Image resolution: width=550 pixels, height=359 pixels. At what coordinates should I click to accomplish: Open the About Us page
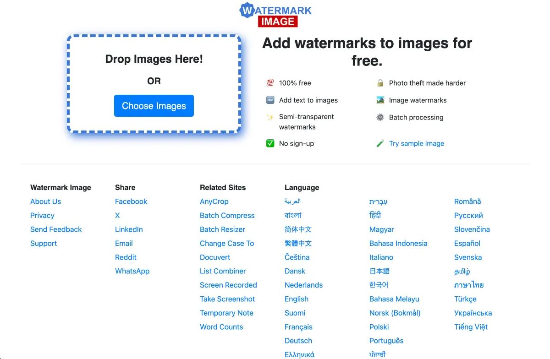click(45, 201)
